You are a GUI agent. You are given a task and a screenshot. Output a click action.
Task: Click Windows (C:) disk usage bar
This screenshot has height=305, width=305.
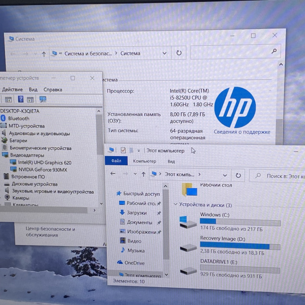(240, 222)
